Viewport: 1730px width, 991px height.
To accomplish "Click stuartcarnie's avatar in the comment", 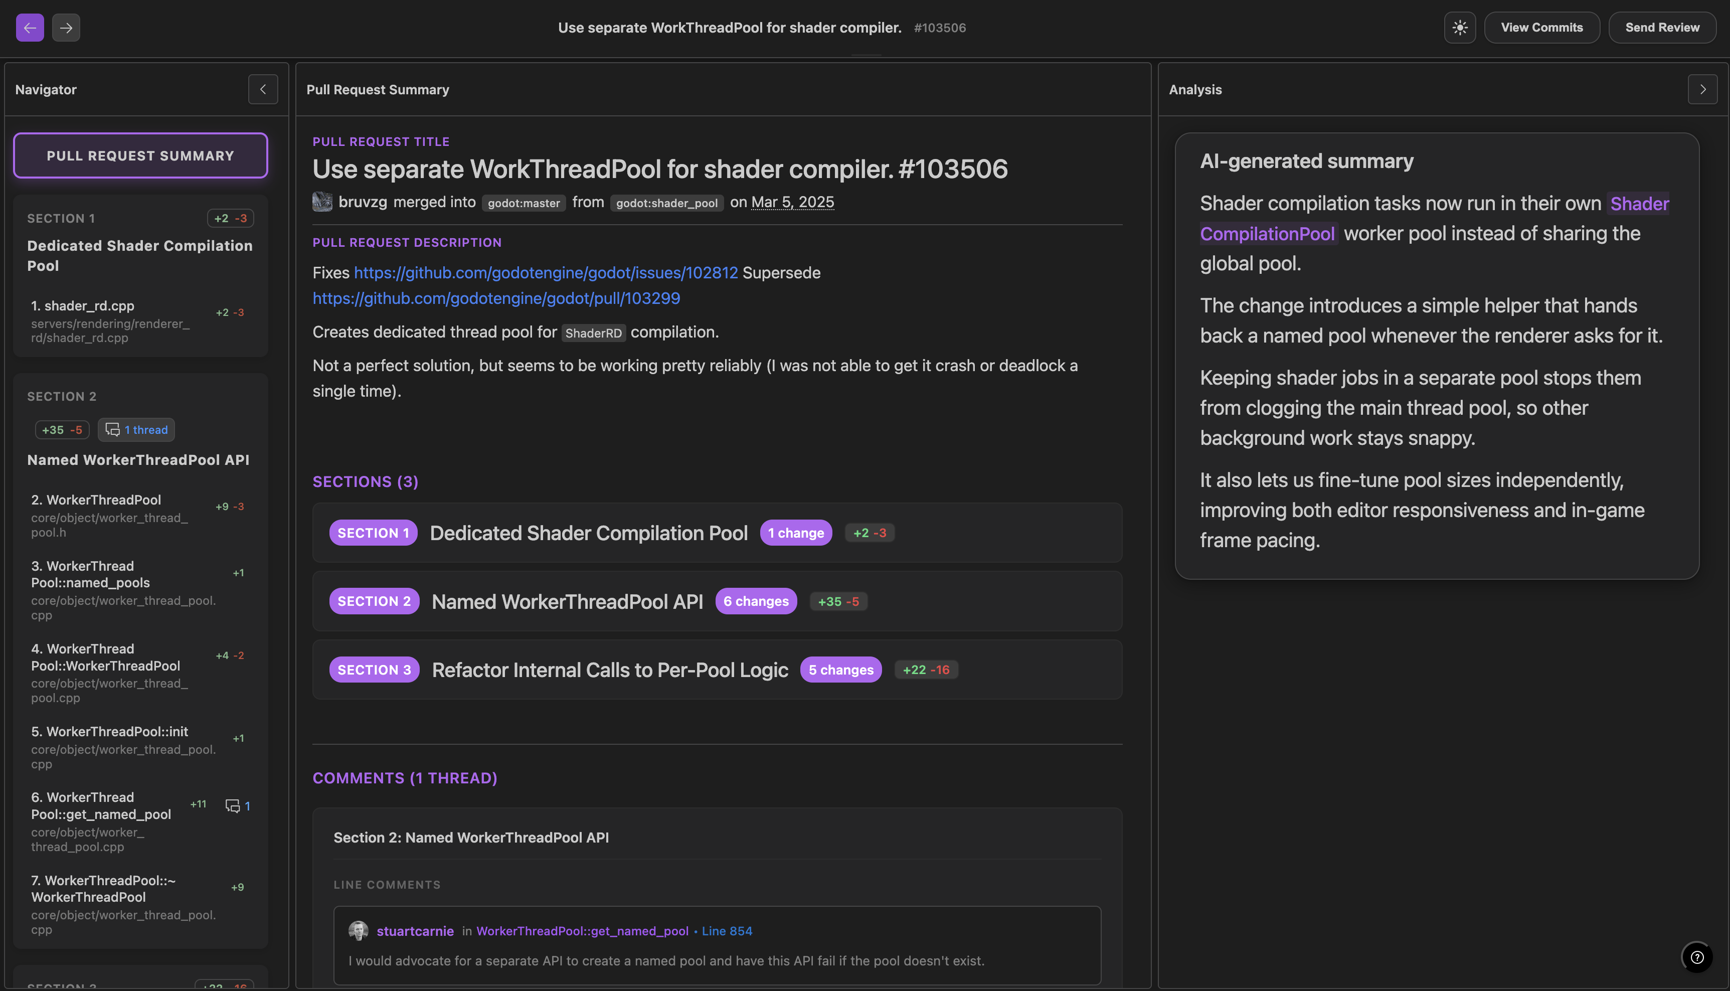I will tap(358, 930).
